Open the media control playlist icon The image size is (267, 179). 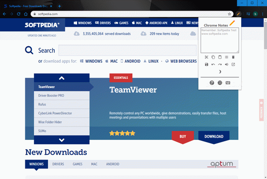[248, 14]
